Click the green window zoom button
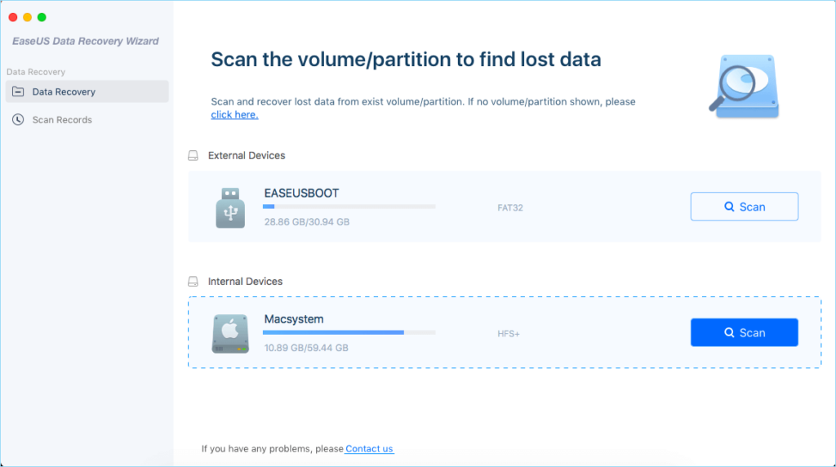 coord(42,17)
